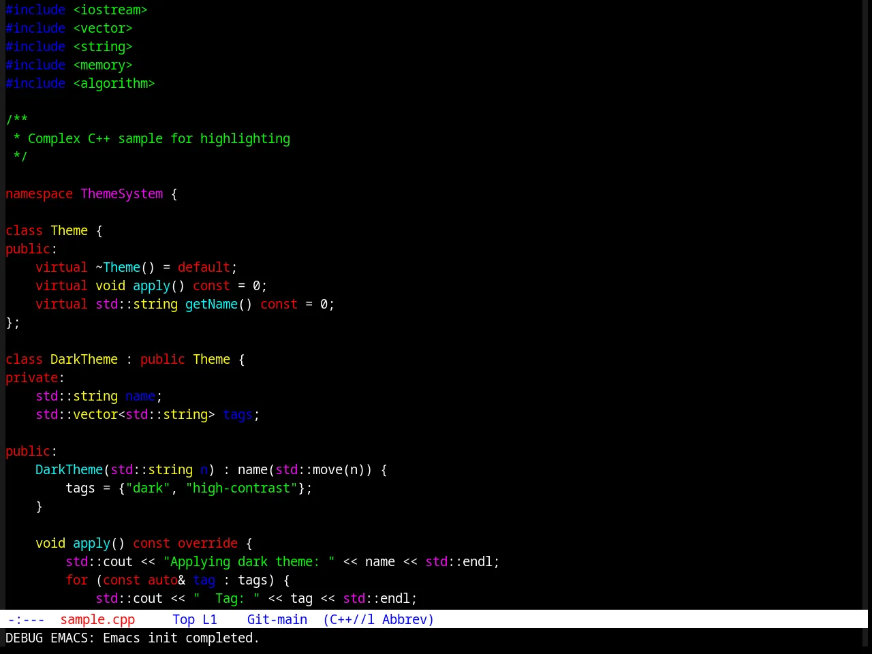Screen dimensions: 872x654
Task: Click the 'private' access specifier
Action: click(32, 377)
